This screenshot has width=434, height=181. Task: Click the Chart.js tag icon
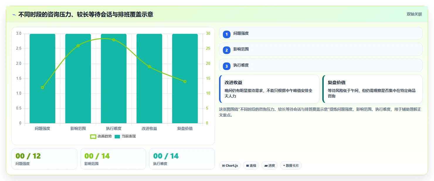(x=223, y=166)
